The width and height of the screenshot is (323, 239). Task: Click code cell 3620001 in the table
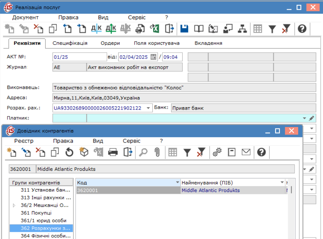pos(128,190)
